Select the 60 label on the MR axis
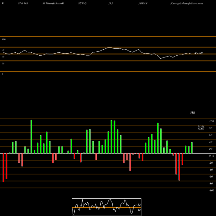This screenshot has height=216, width=216. [x=211, y=135]
